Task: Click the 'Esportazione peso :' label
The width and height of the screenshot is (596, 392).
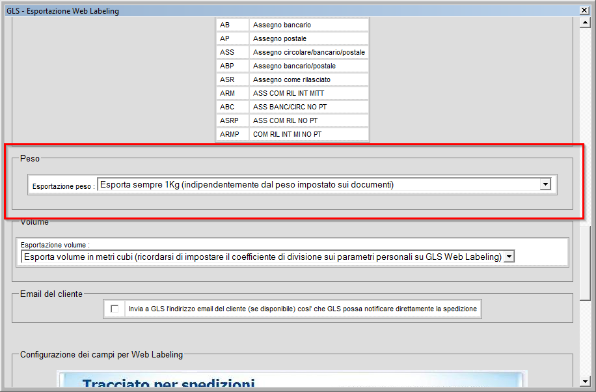Action: click(x=64, y=186)
